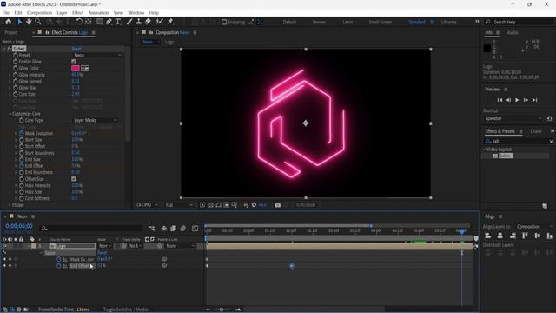Click Align Bottom edges icon

(550, 236)
